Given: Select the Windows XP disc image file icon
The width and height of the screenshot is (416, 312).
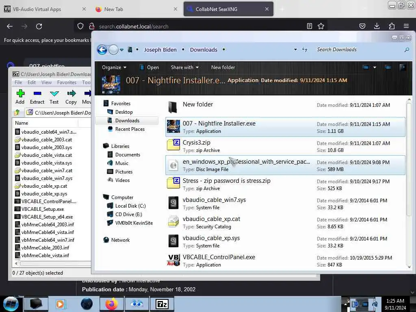Looking at the screenshot, I should click(173, 165).
